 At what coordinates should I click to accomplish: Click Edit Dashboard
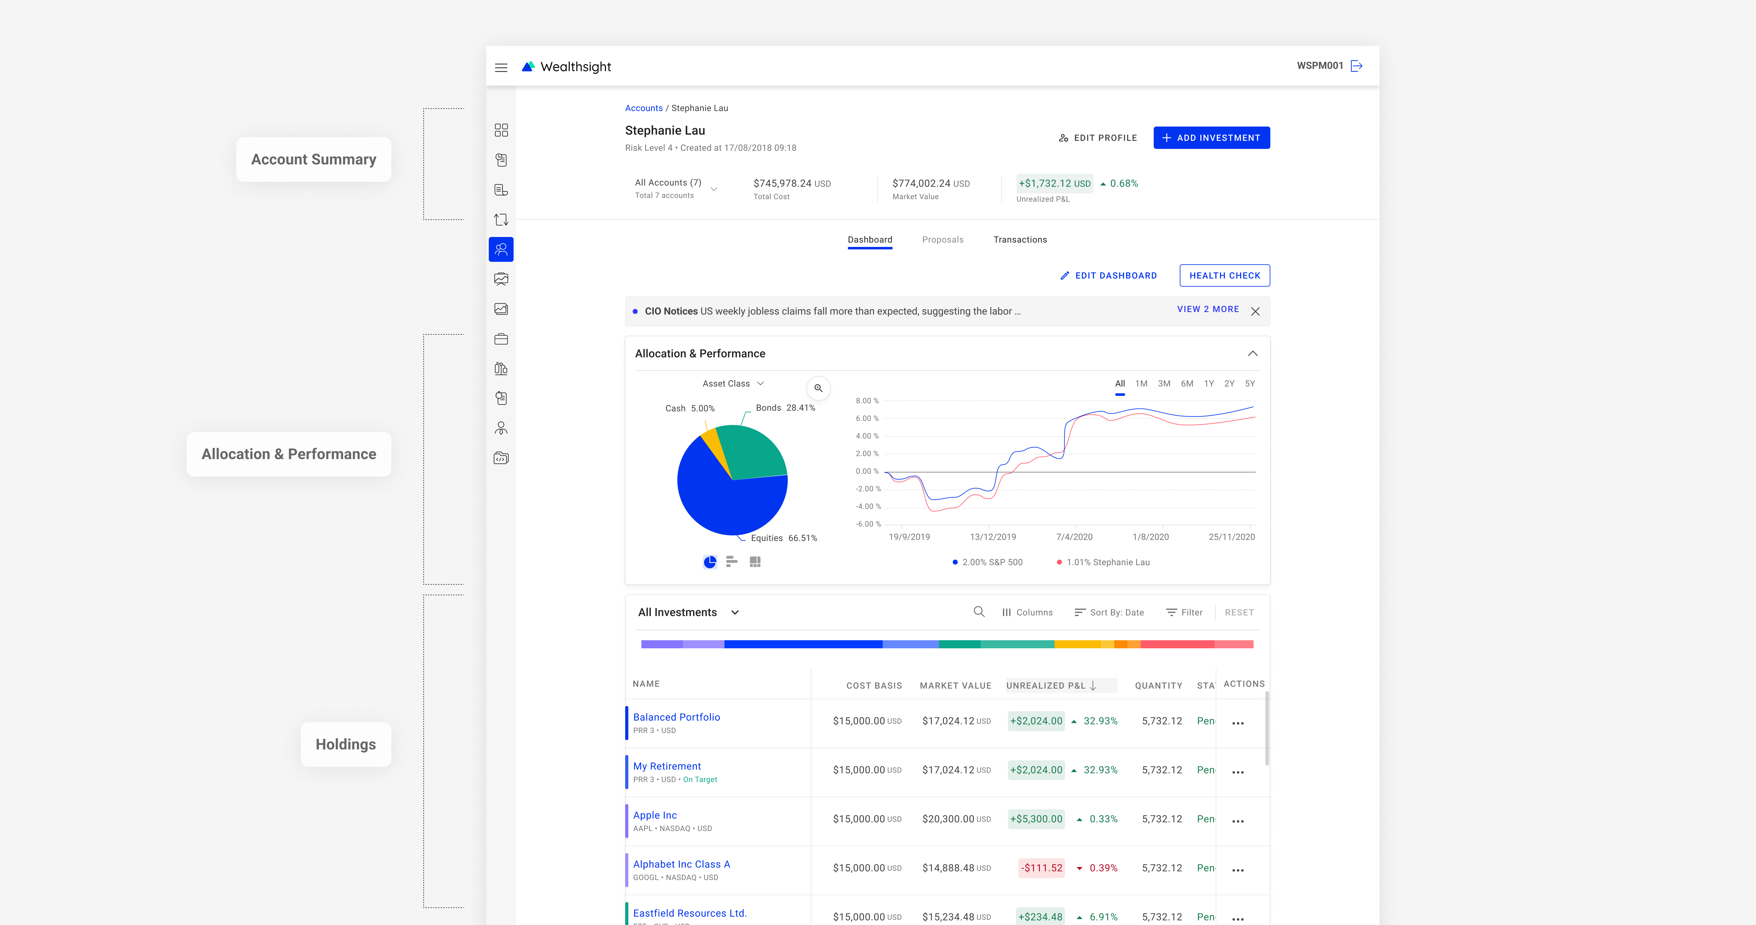1108,275
